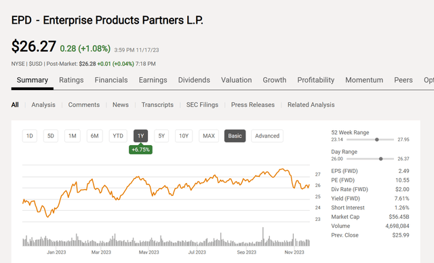Select the active 1Y range toggle
Screen dimensions: 434x263
pos(140,136)
